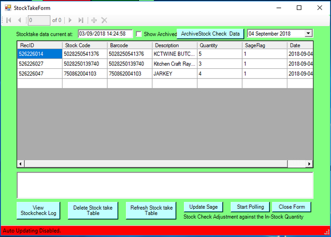Click Delete Stock take Table button
Image resolution: width=331 pixels, height=237 pixels.
coord(93,210)
